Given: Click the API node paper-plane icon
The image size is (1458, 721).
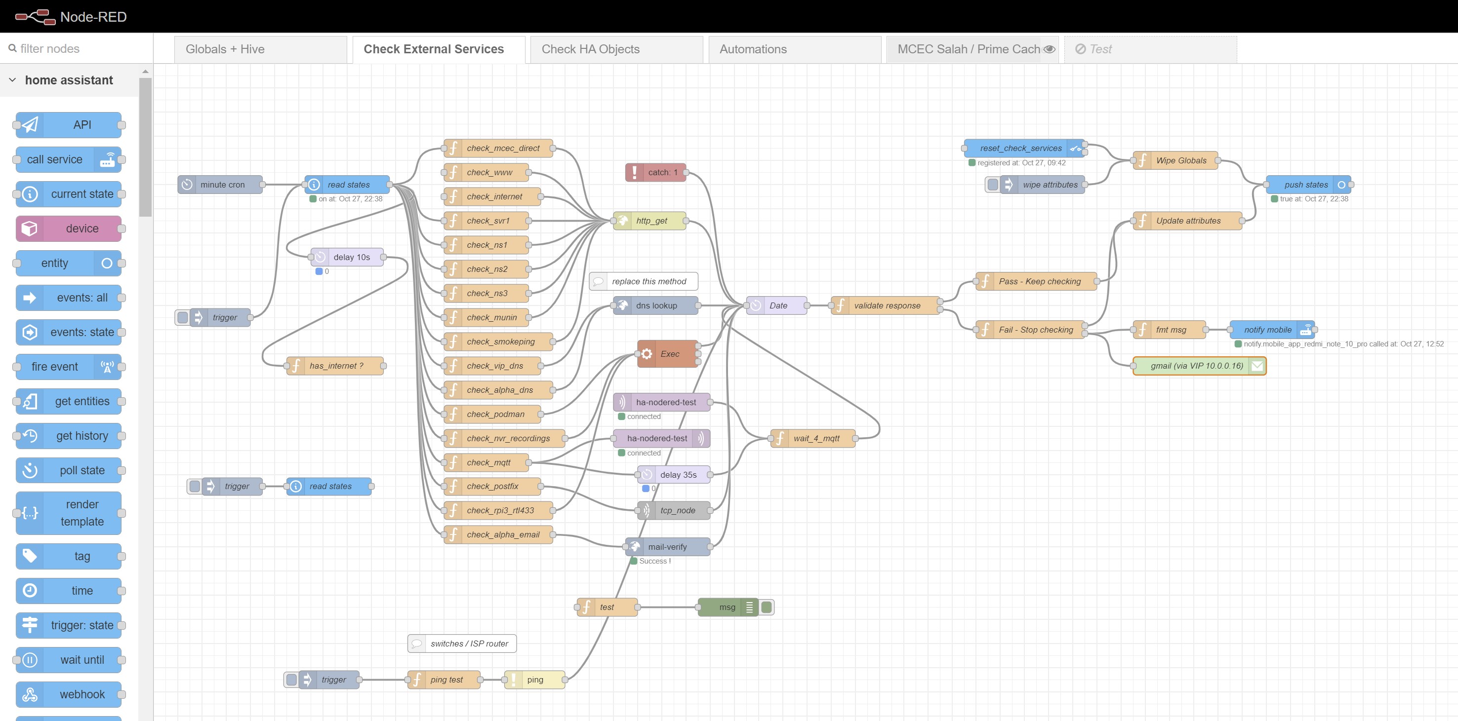Looking at the screenshot, I should 30,125.
